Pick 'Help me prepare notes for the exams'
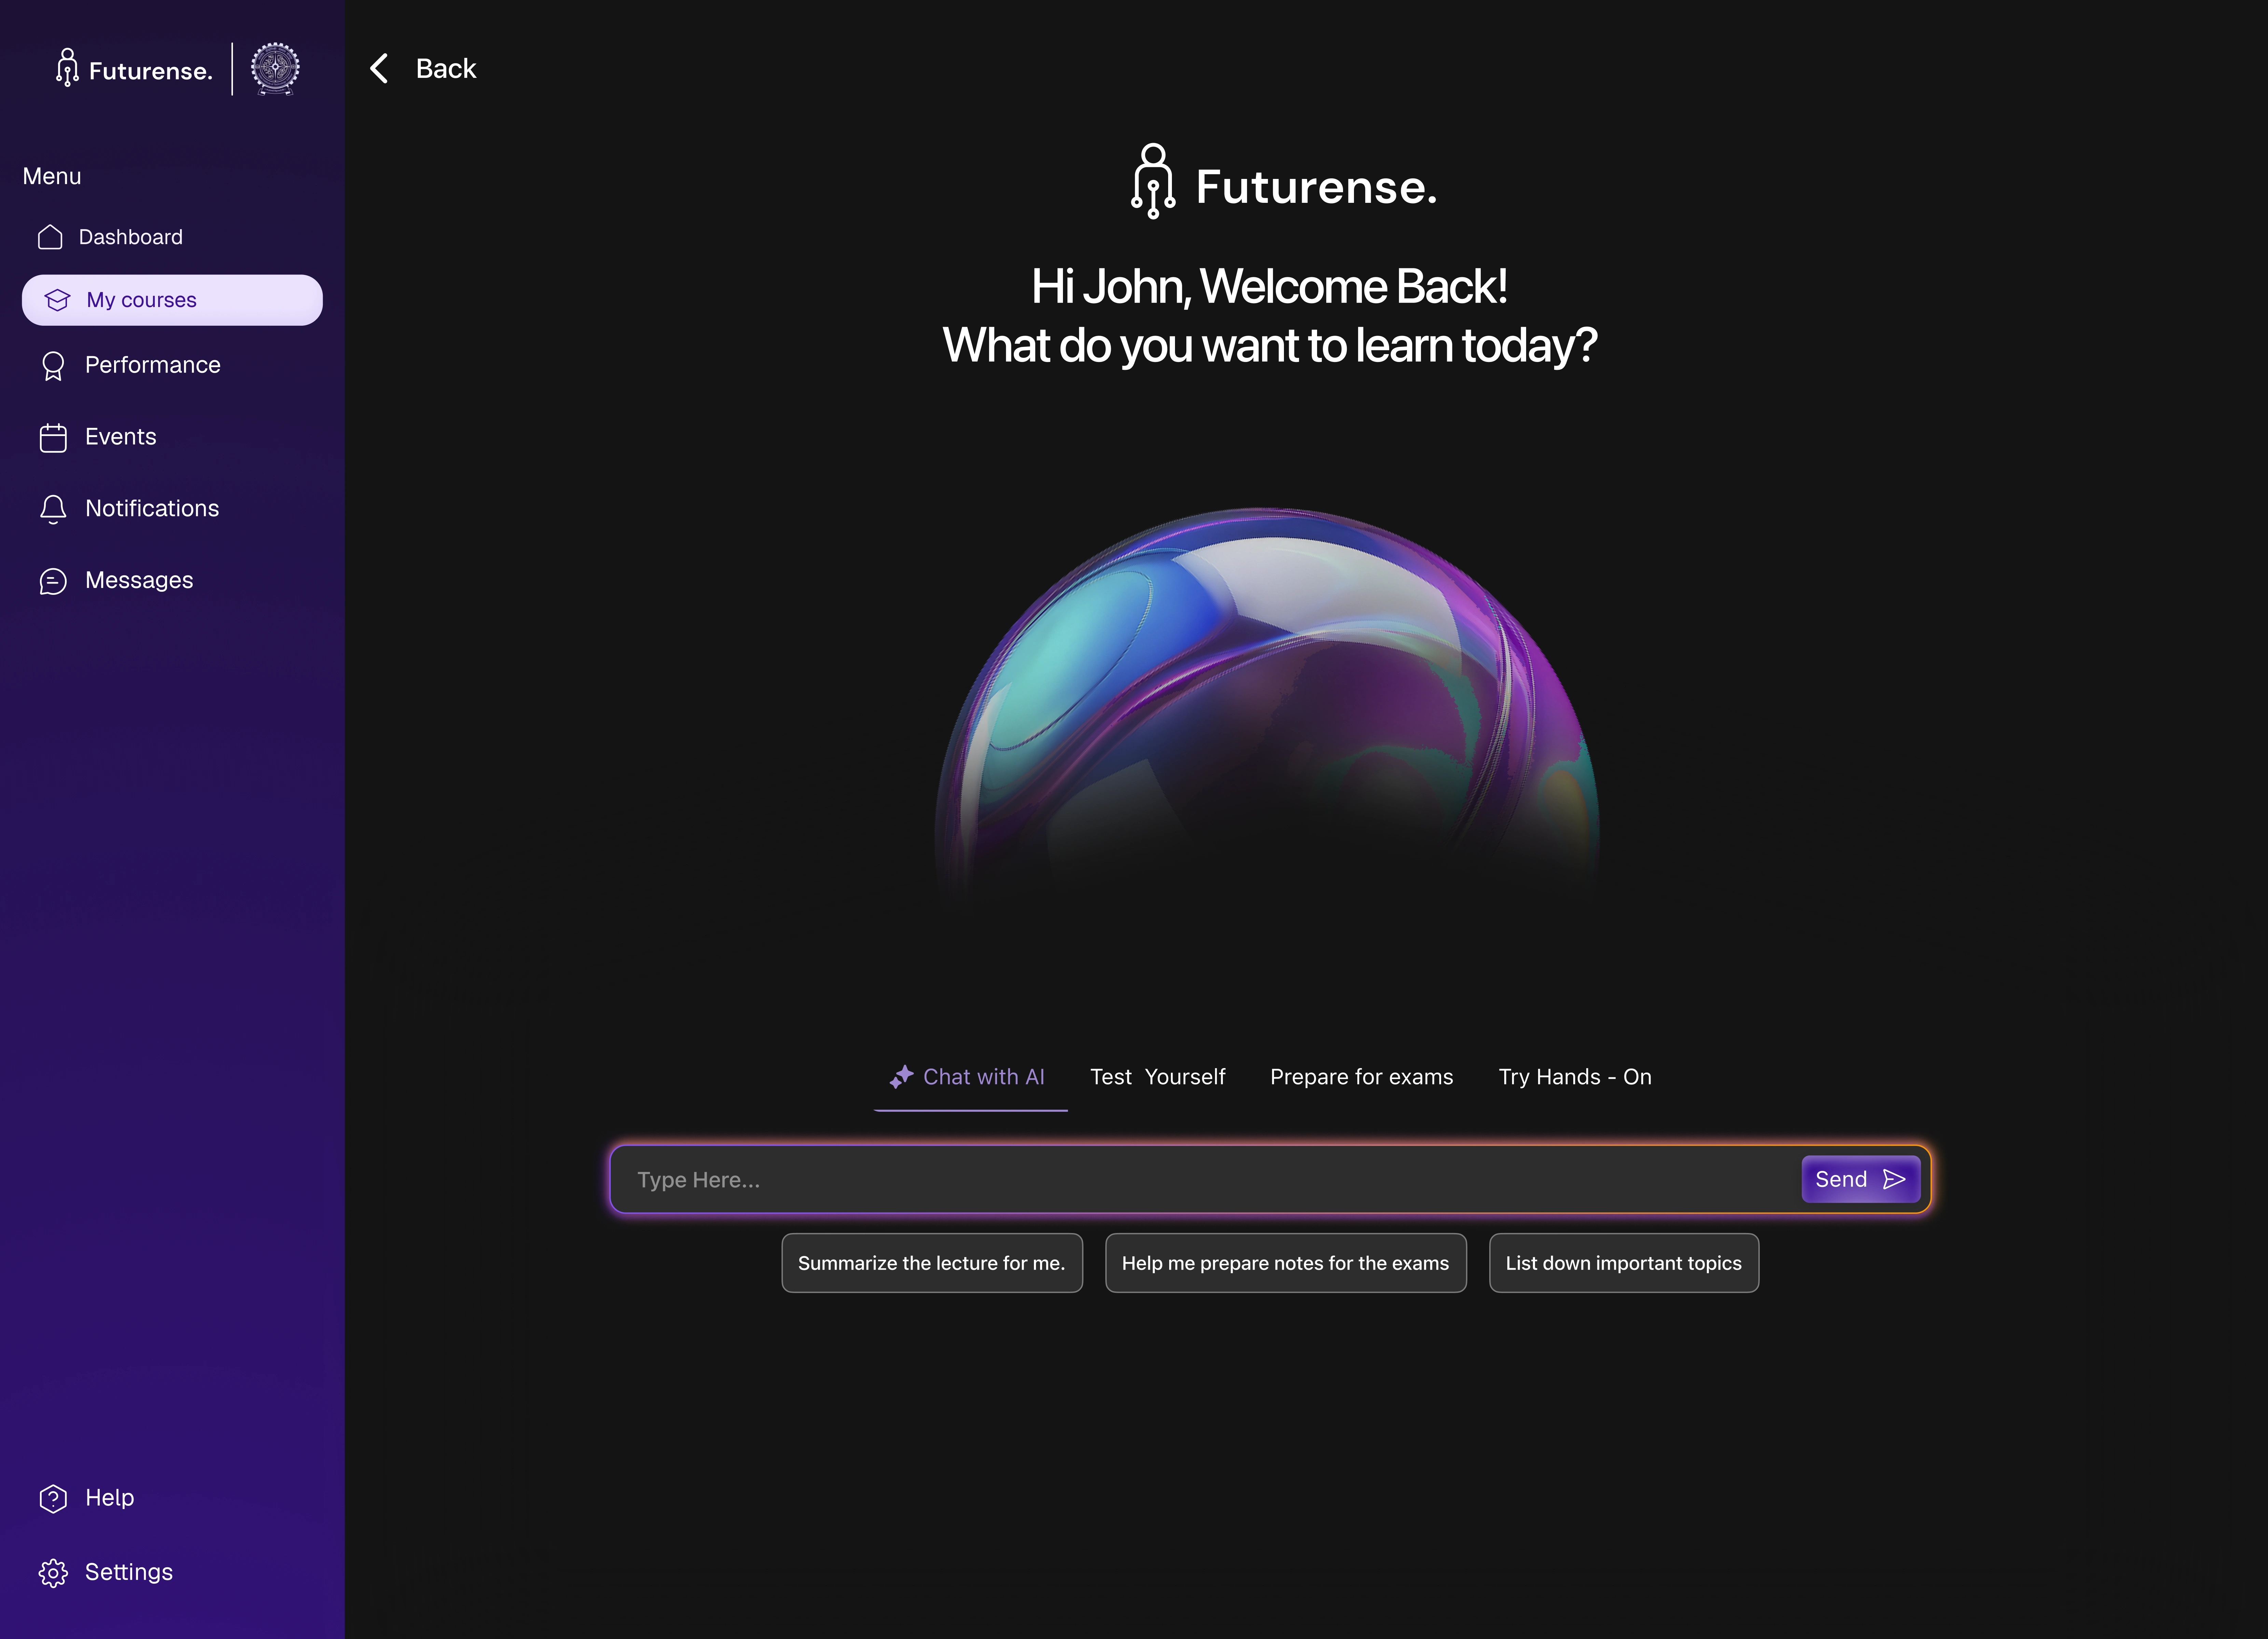The height and width of the screenshot is (1639, 2268). pyautogui.click(x=1285, y=1263)
